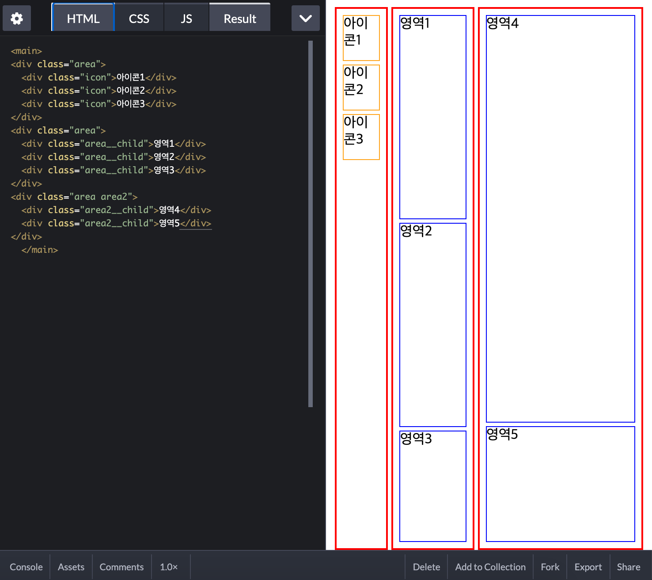Click the 영역2 box in the result
Viewport: 652px width, 580px height.
(x=433, y=325)
